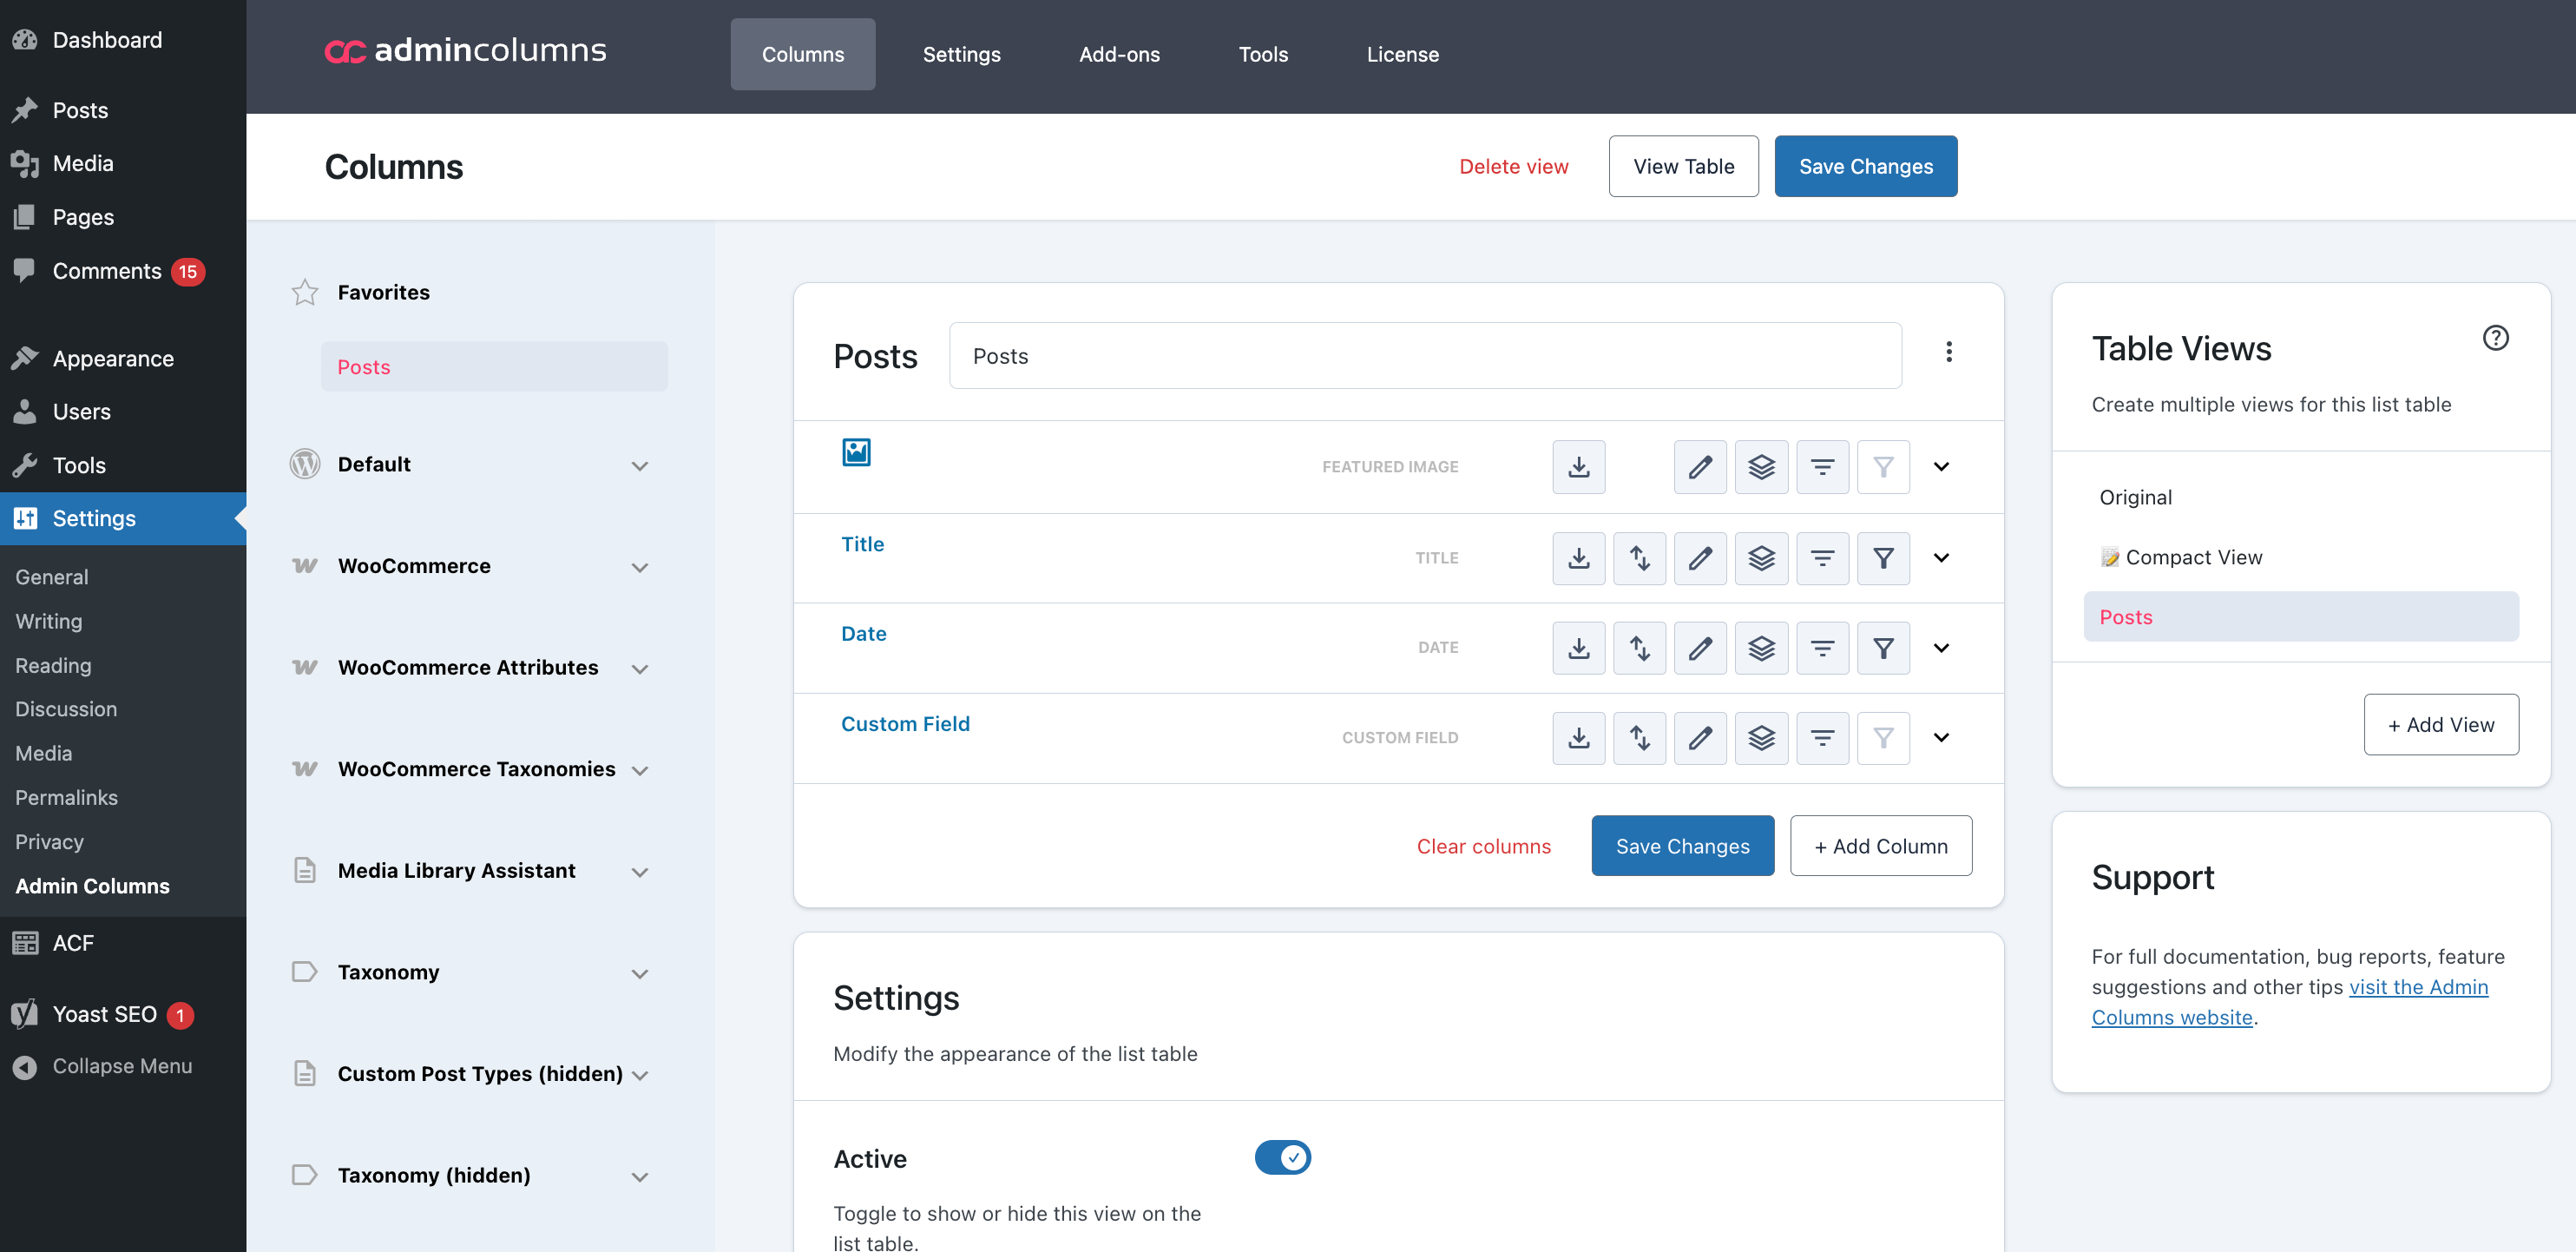Open the three-dot menu beside Posts field

(x=1948, y=352)
